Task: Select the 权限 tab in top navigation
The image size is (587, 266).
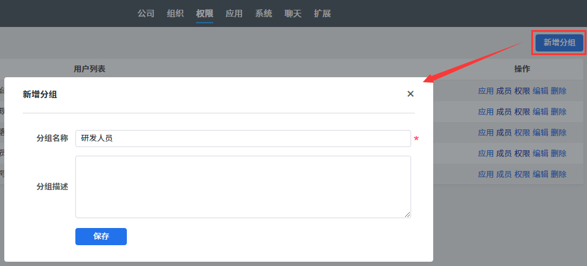Action: [x=205, y=13]
